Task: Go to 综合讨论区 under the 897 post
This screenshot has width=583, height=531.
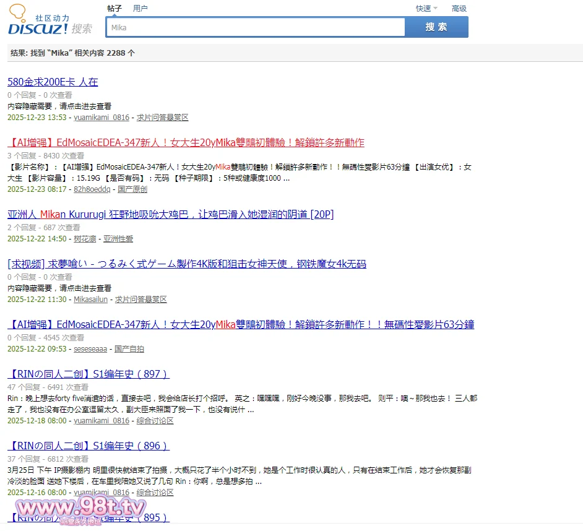Action: [155, 421]
